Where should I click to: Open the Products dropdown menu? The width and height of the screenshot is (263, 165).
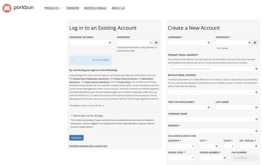pos(53,8)
